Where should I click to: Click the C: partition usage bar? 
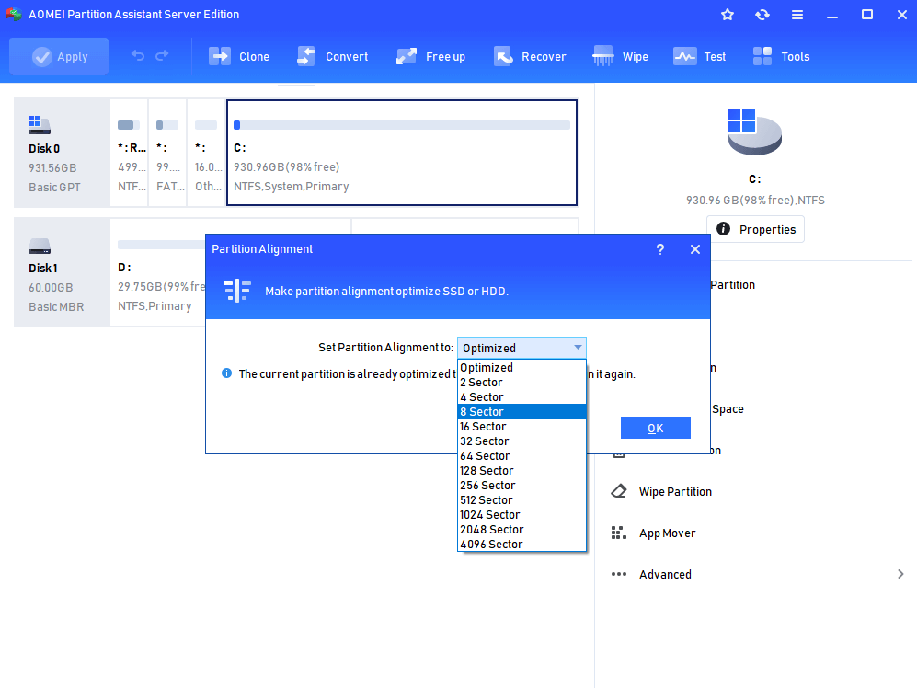402,125
